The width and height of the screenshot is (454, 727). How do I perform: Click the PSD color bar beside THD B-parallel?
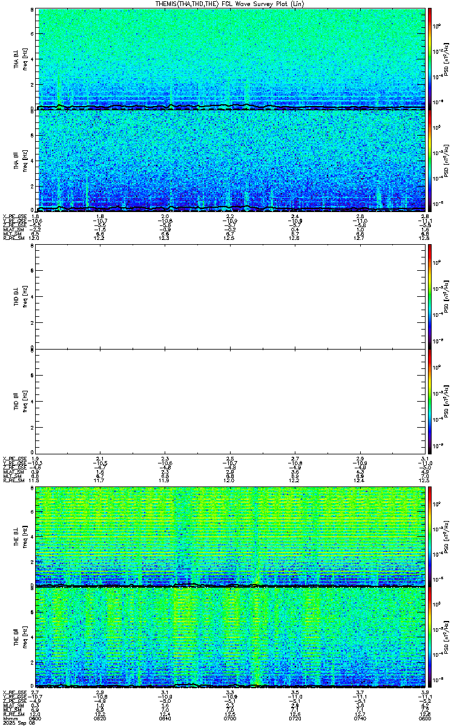pos(430,400)
